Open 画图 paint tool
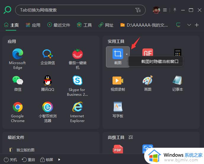This screenshot has height=164, width=204. (148, 84)
